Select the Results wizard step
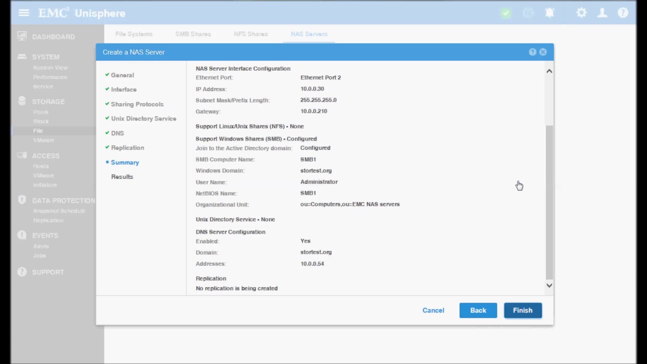Image resolution: width=647 pixels, height=364 pixels. click(x=122, y=176)
